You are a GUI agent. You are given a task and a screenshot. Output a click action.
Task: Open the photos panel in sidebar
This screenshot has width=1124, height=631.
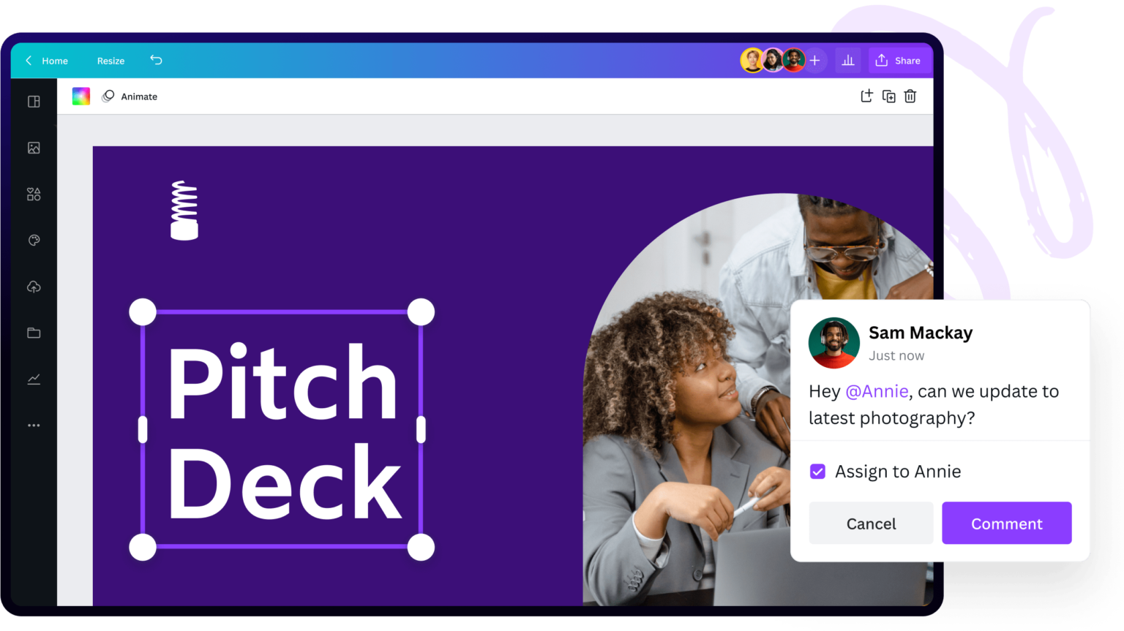(x=34, y=148)
